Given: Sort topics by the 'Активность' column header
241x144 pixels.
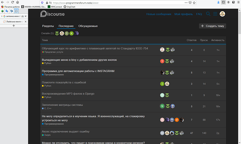Looking at the screenshot, I should click(218, 40).
